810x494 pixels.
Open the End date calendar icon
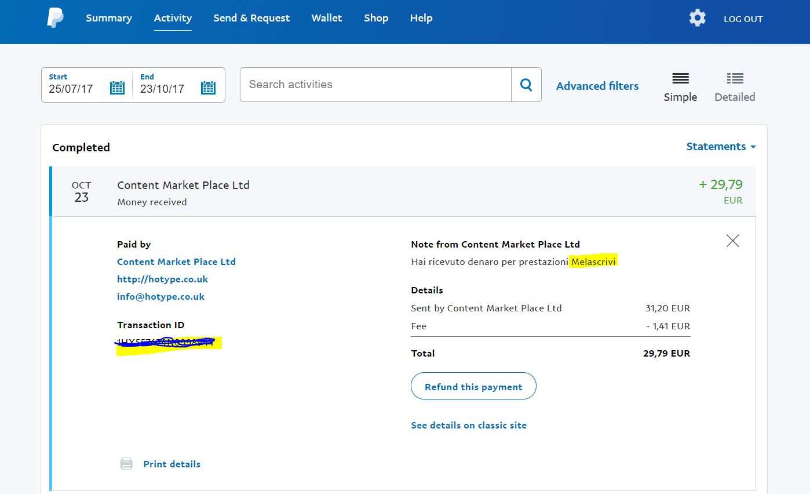[x=208, y=88]
